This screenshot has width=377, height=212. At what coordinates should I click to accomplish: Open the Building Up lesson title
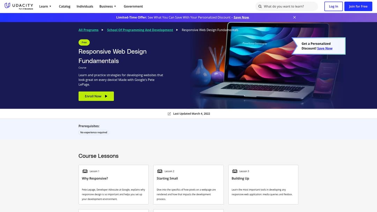point(241,179)
